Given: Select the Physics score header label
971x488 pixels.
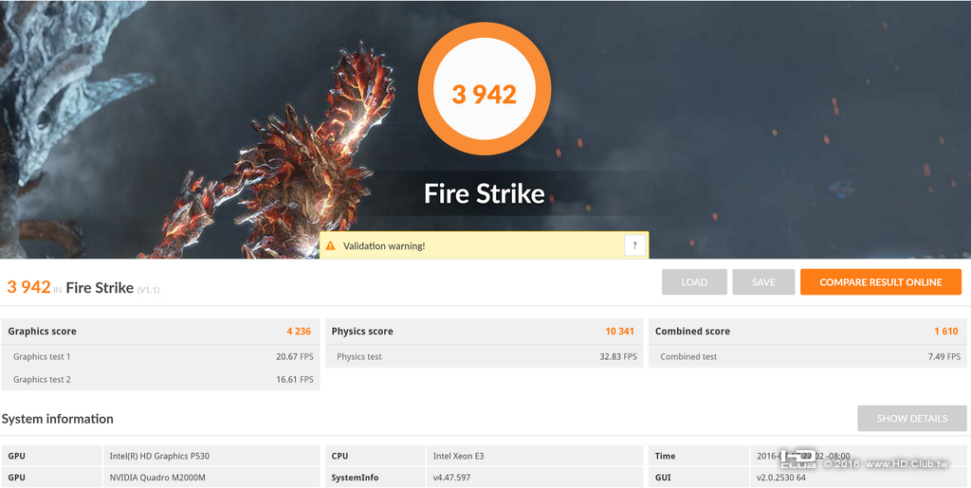Looking at the screenshot, I should 362,332.
